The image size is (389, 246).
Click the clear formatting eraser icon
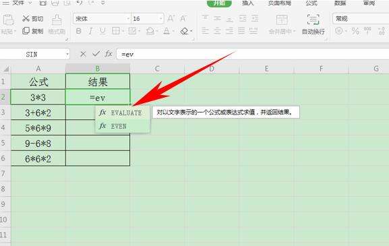[x=184, y=31]
